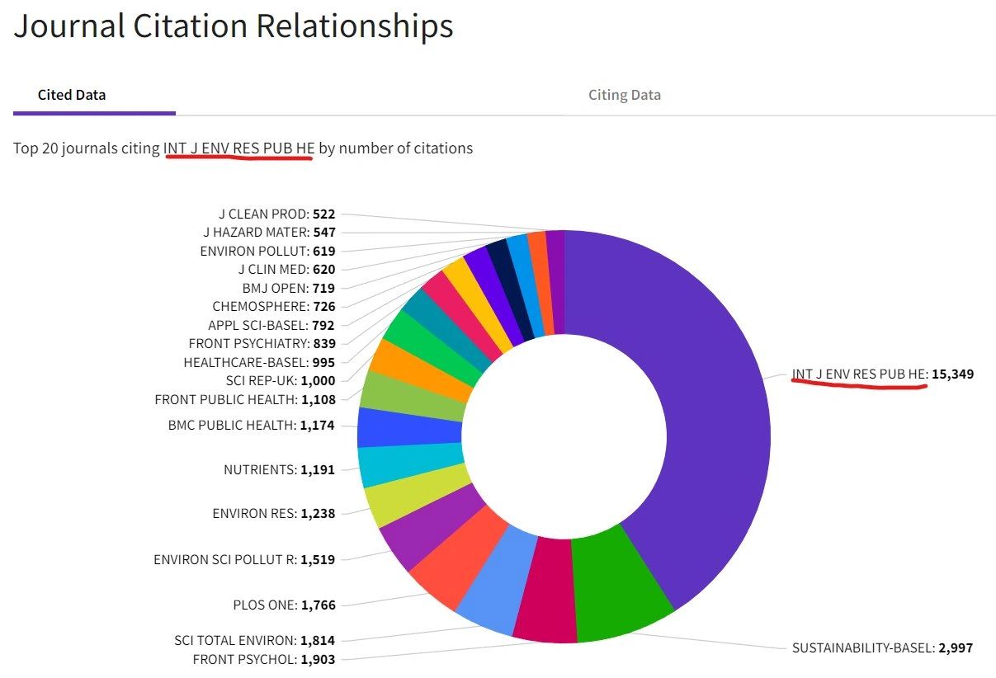
Task: Select the Cited Data tab
Action: pos(69,94)
